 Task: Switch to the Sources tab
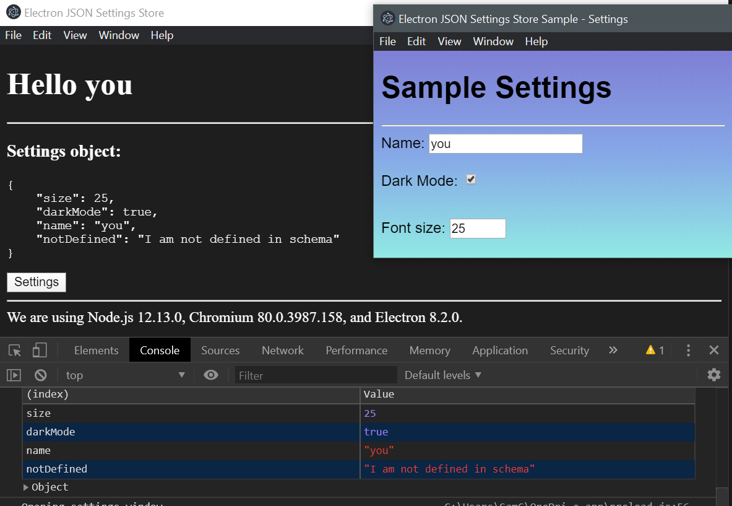click(x=220, y=351)
